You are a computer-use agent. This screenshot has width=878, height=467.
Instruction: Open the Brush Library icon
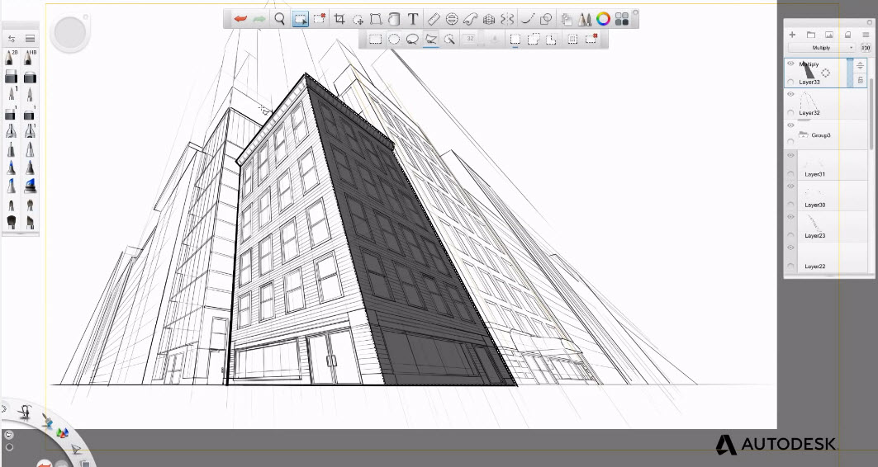point(31,38)
